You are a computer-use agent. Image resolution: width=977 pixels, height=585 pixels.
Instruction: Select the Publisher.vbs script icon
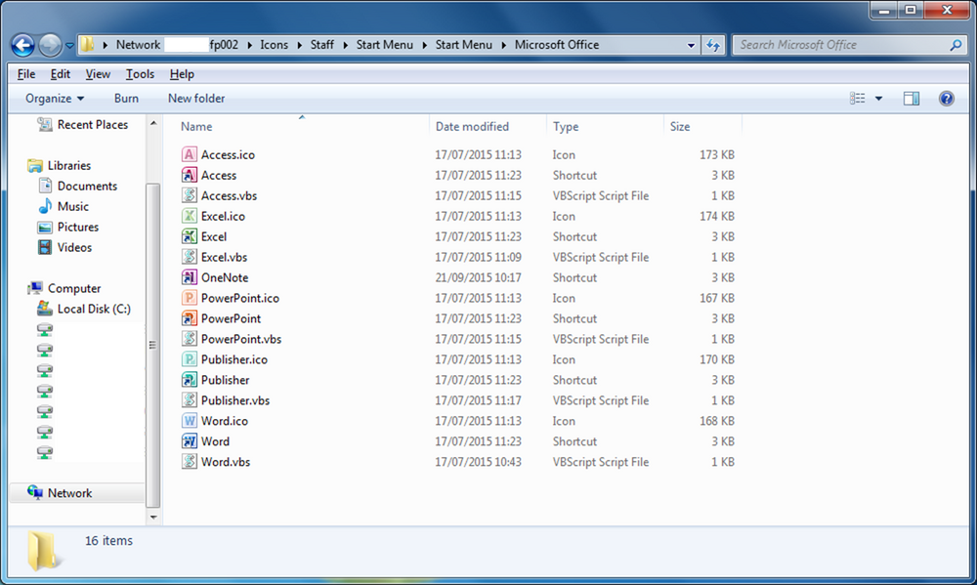tap(190, 400)
